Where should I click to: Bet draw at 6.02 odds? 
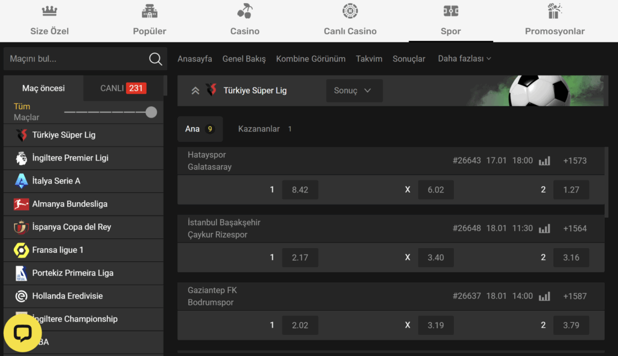click(436, 190)
